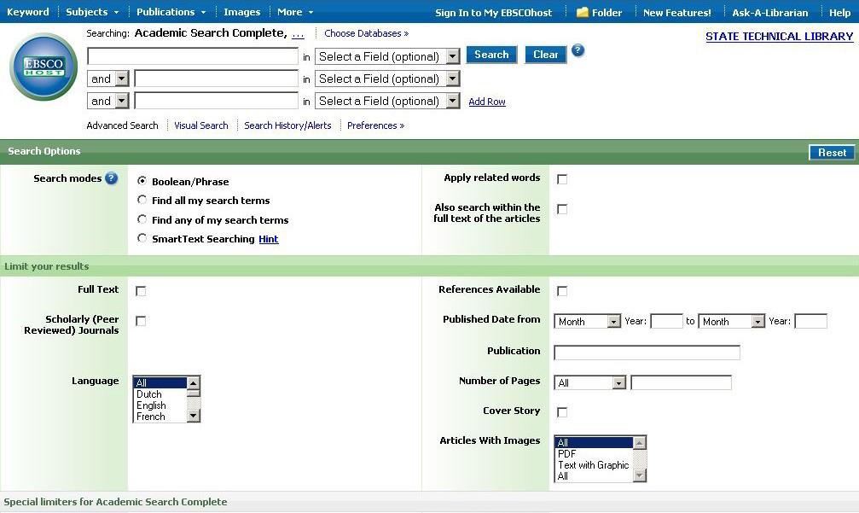Screen dimensions: 859x513
Task: Click the databases ellipsis link
Action: pyautogui.click(x=298, y=34)
